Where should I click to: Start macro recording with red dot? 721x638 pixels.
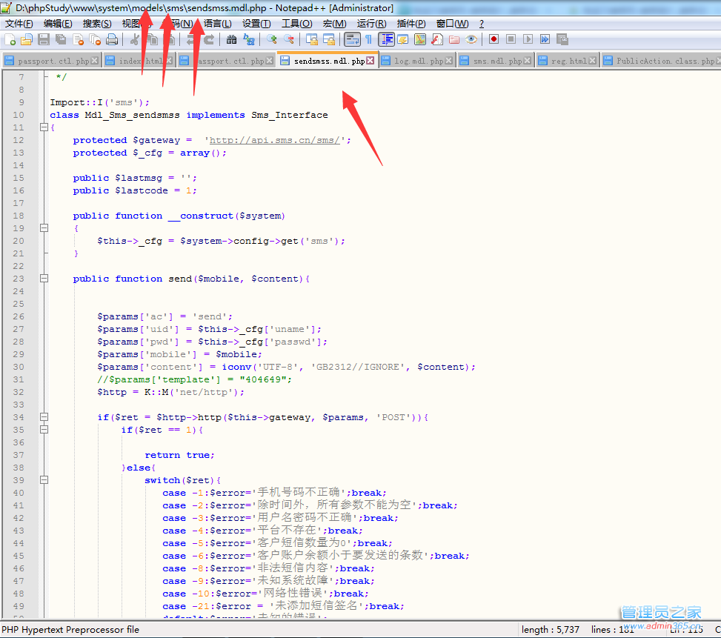point(494,39)
